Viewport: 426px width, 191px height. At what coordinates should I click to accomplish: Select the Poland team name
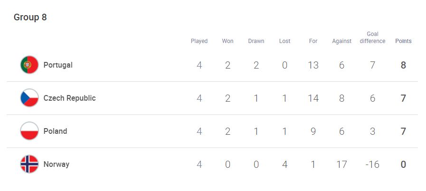[55, 131]
